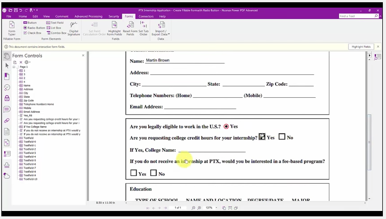Launch the Form Typer tool
The image size is (386, 219).
[12, 29]
